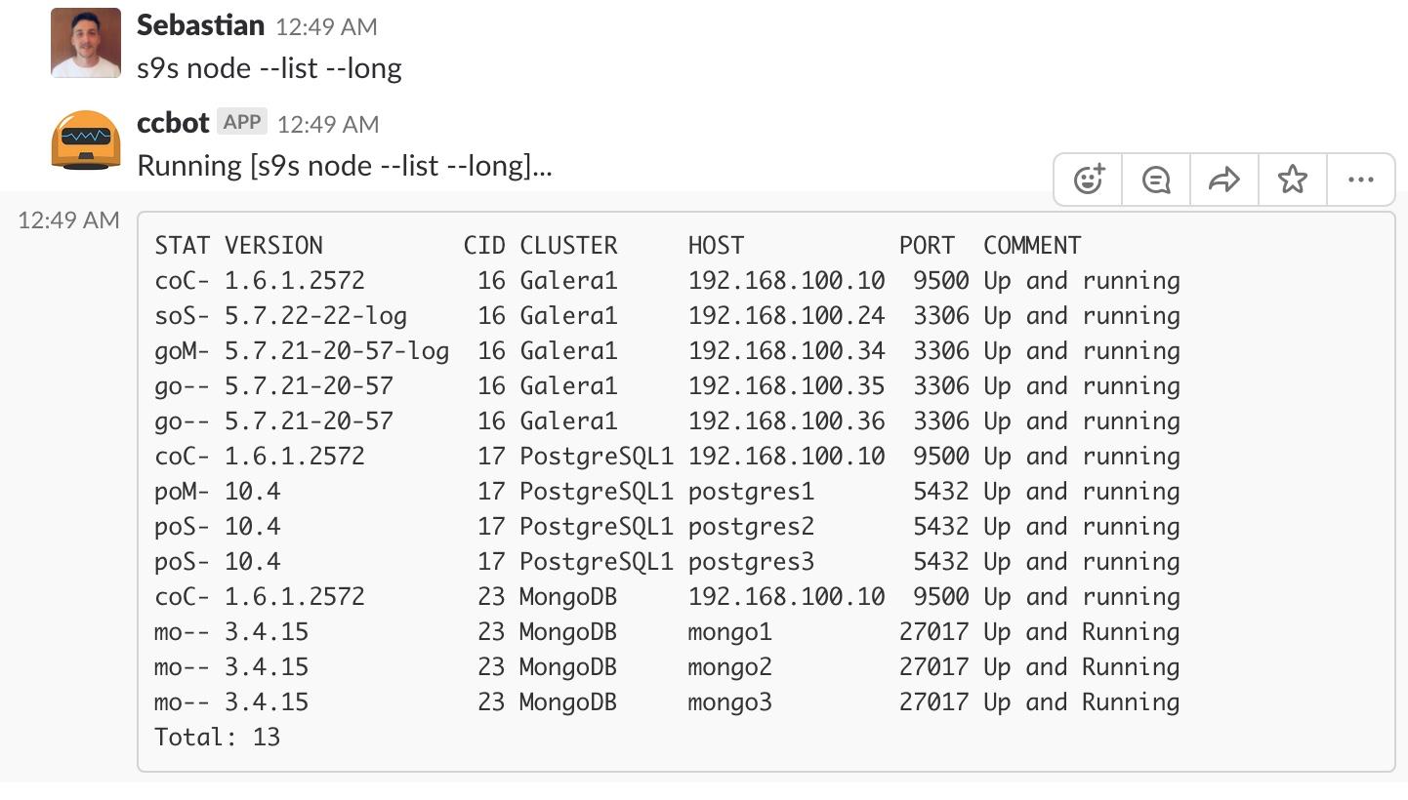Click the timestamp beside the code block
Image resolution: width=1408 pixels, height=800 pixels.
[x=68, y=220]
